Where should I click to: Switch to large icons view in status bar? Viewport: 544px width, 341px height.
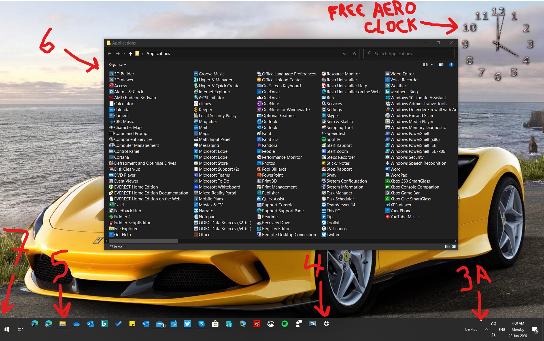tap(453, 247)
